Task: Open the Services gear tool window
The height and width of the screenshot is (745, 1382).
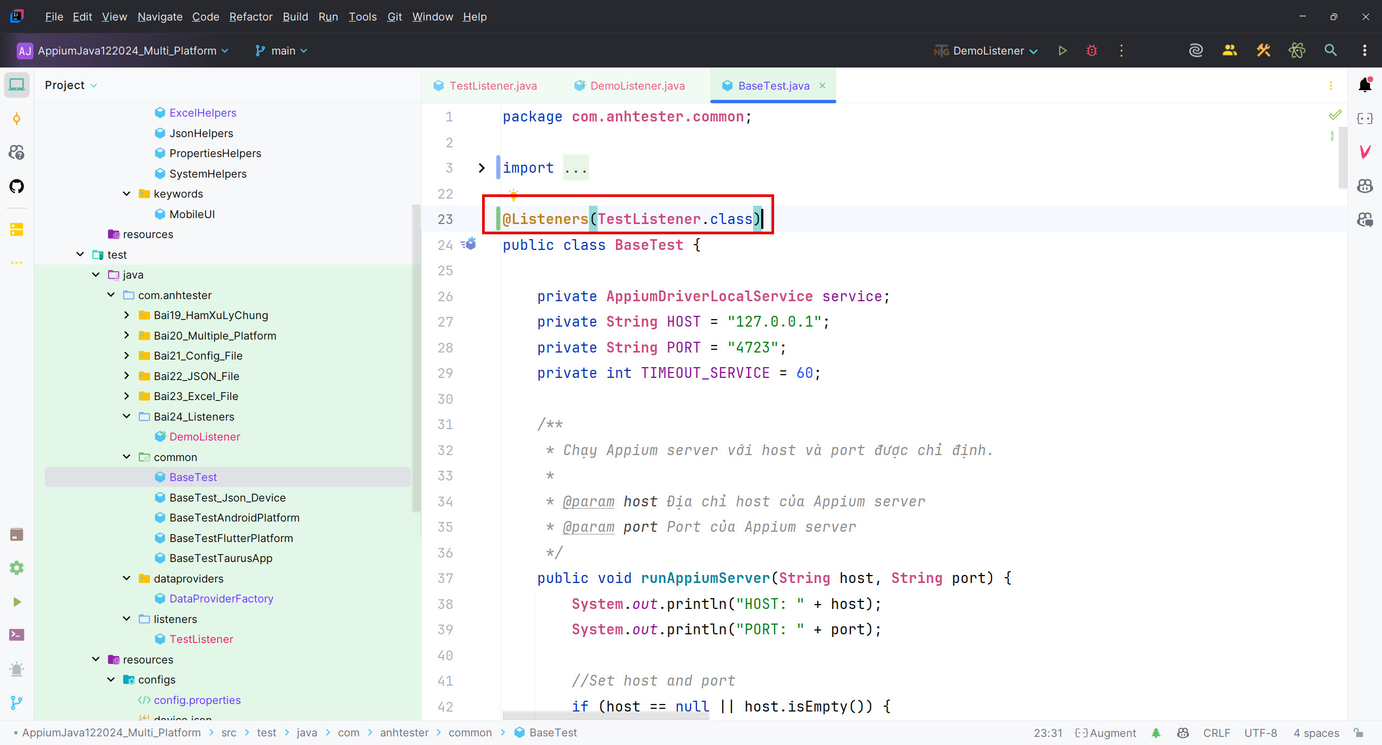Action: pyautogui.click(x=17, y=568)
